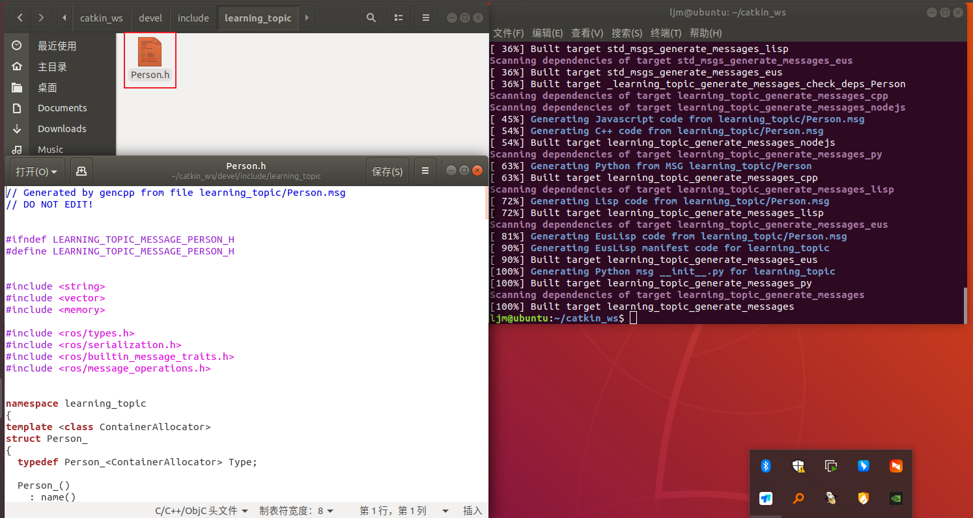Open the tab width (制表符宽度) dropdown
This screenshot has height=518, width=973.
(296, 511)
